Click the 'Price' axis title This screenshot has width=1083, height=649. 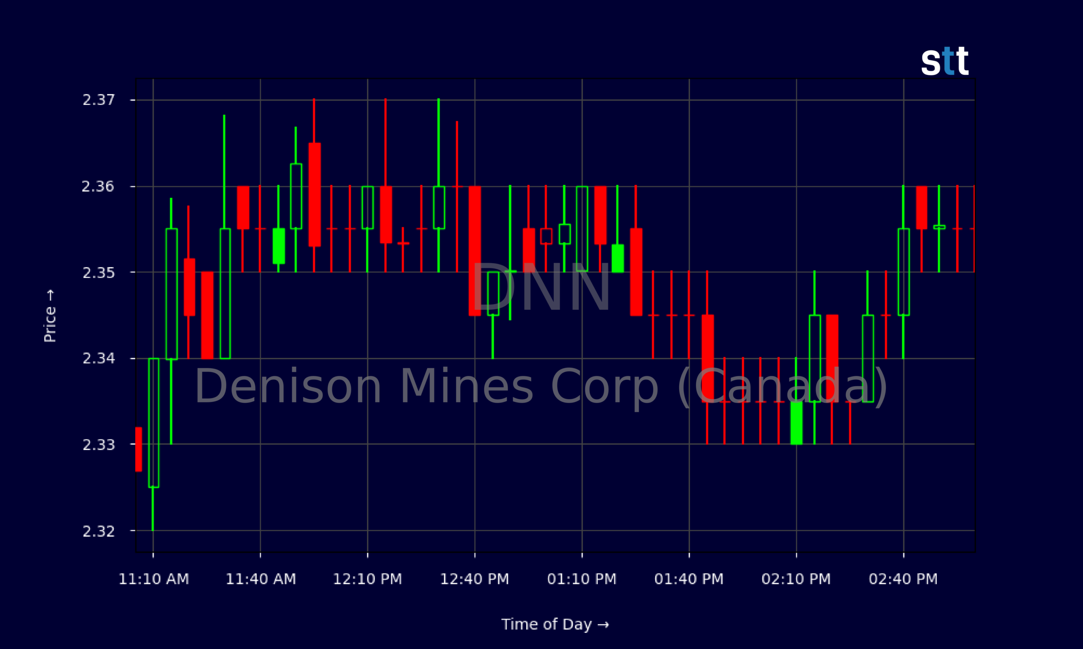[50, 315]
